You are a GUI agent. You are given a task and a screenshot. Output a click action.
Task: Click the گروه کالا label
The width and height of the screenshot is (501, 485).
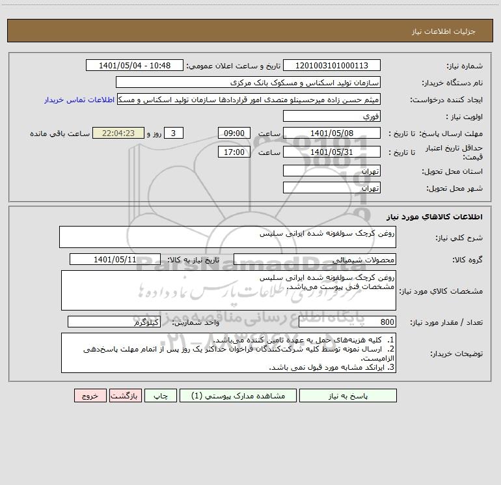(467, 260)
